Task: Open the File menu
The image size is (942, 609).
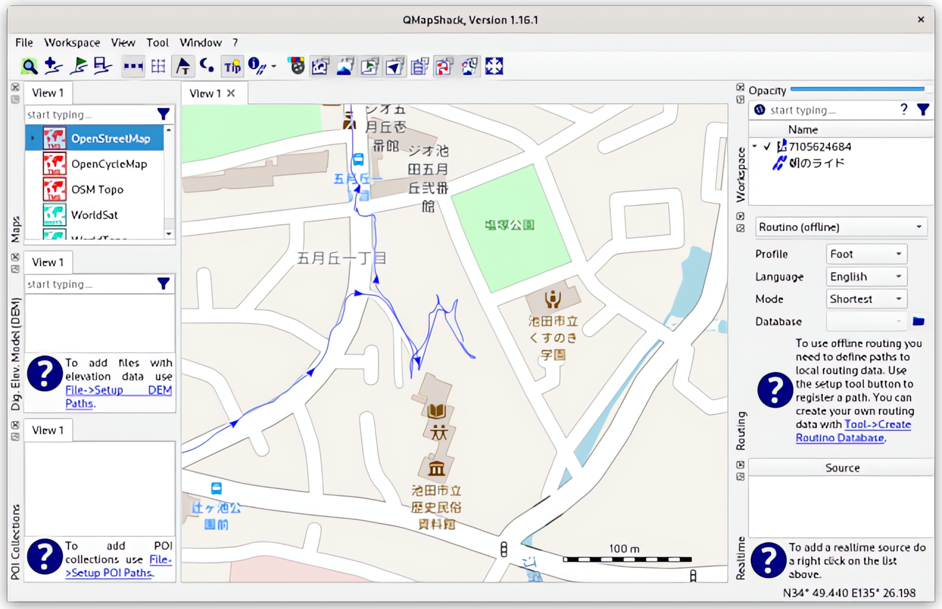Action: click(x=24, y=42)
